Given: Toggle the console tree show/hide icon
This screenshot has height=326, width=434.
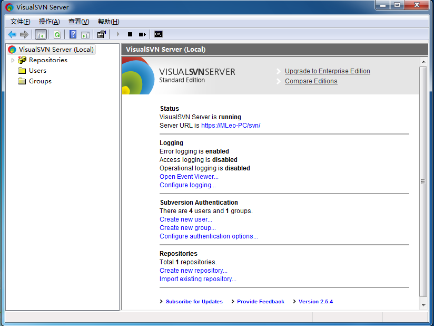Looking at the screenshot, I should 41,34.
